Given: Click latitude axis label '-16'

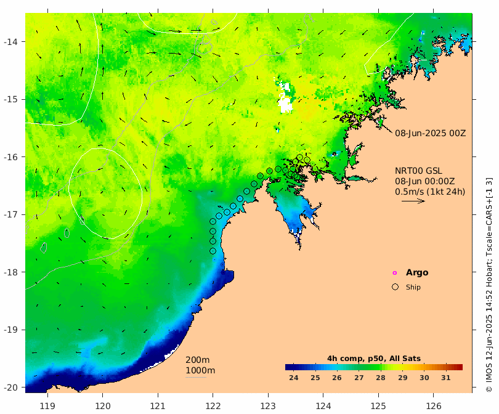Looking at the screenshot, I should (x=10, y=157).
